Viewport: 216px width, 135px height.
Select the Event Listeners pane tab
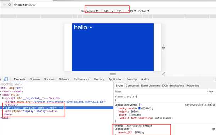pyautogui.click(x=150, y=86)
